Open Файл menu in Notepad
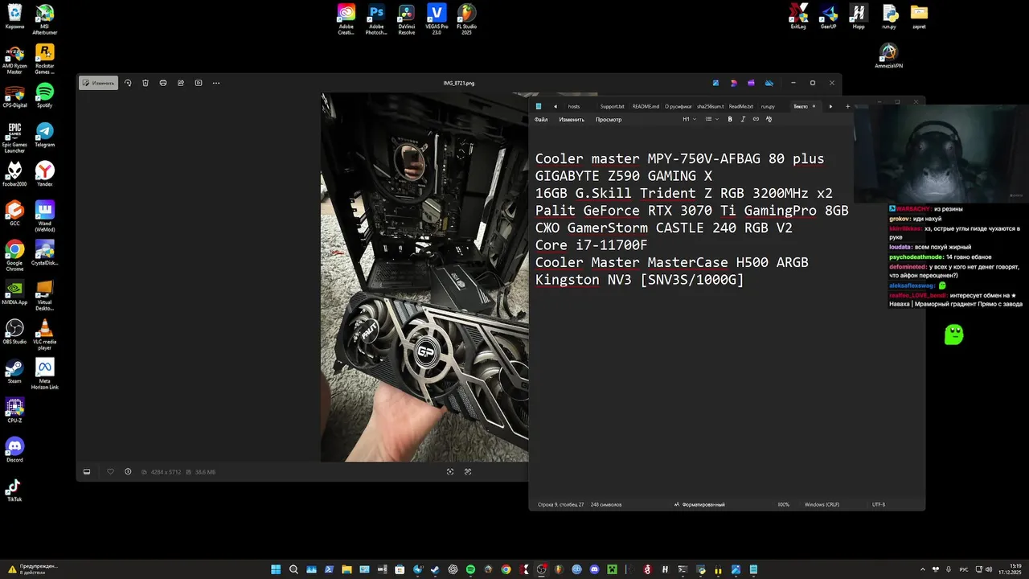 pyautogui.click(x=541, y=120)
